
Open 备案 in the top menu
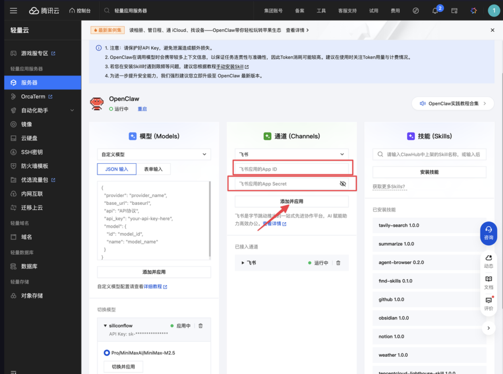tap(300, 11)
